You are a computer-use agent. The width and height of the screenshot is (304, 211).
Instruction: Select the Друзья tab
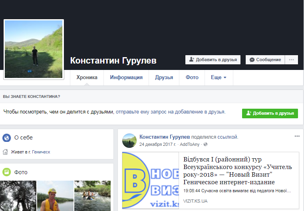[x=164, y=78]
